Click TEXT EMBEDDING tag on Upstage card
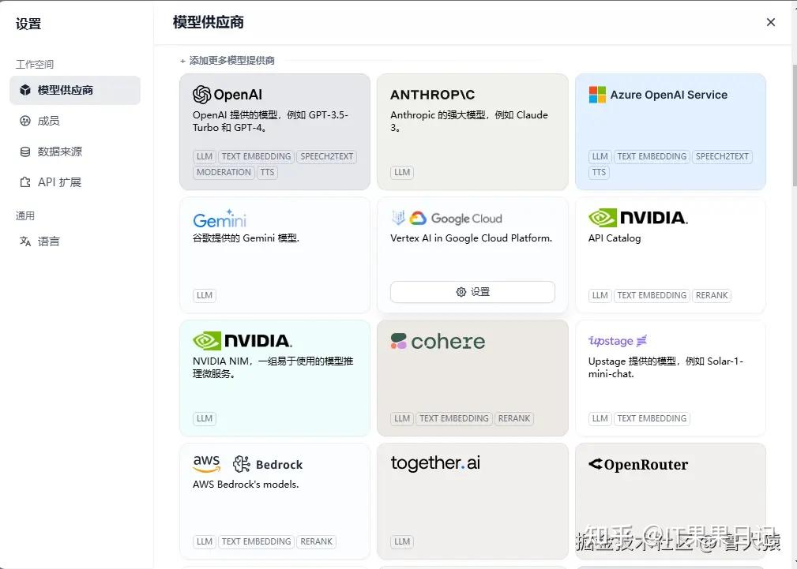Screen dimensions: 797x569 point(652,418)
